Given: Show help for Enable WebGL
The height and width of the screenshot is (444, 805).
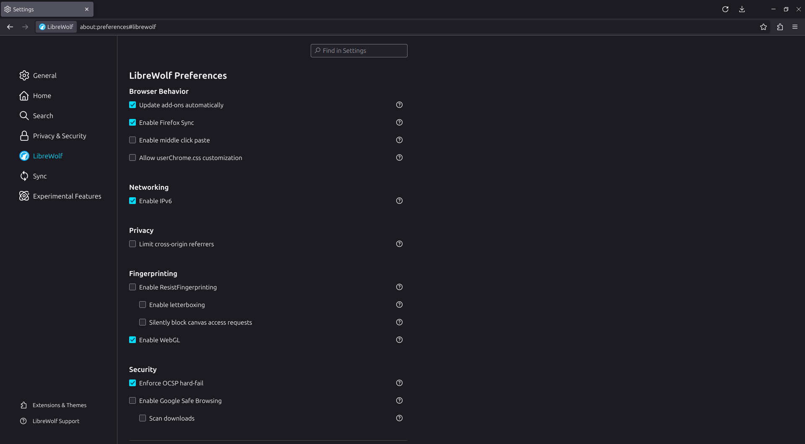Looking at the screenshot, I should tap(400, 340).
